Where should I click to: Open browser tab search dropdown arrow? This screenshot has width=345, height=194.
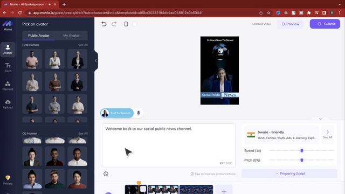(x=340, y=4)
